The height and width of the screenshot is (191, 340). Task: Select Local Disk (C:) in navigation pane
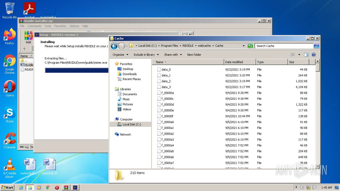point(132,124)
